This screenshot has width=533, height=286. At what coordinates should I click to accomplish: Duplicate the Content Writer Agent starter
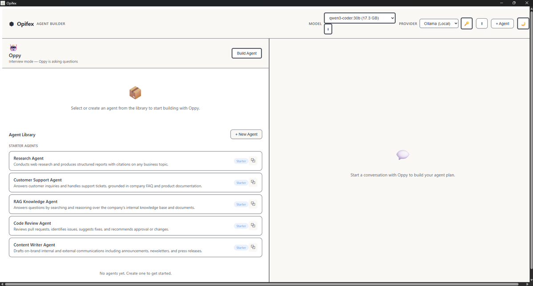pos(253,247)
